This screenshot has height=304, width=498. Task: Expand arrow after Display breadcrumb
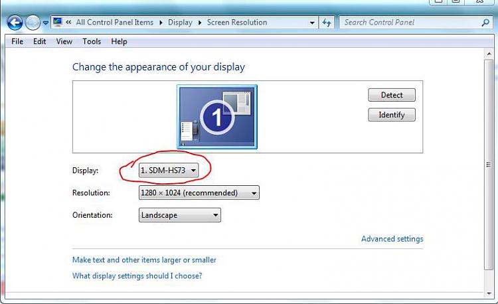(200, 23)
